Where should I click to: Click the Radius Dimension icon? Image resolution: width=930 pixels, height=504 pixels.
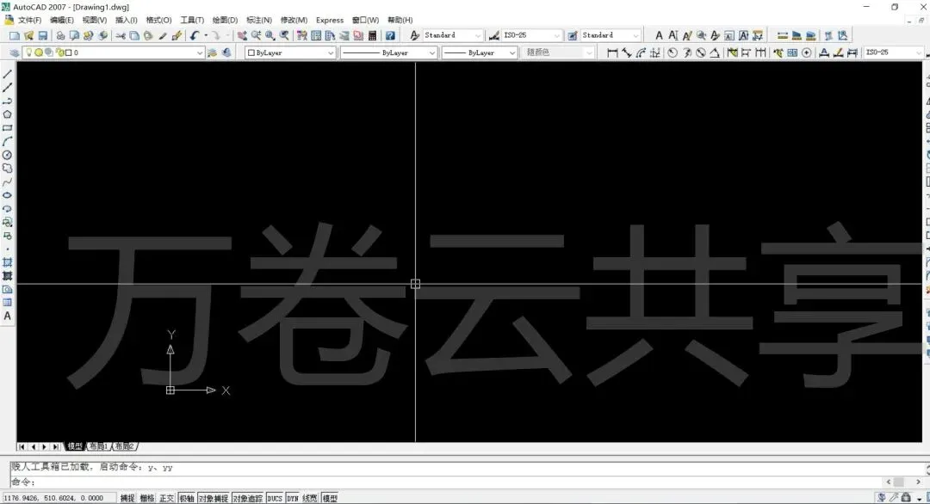(672, 52)
